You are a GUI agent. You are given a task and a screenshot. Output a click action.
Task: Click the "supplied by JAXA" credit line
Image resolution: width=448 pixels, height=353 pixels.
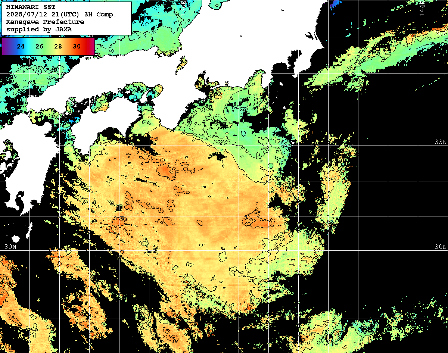pyautogui.click(x=39, y=29)
